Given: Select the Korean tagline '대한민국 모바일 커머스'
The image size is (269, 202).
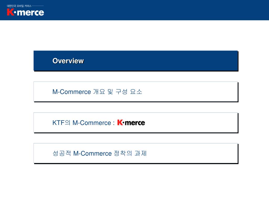Looking at the screenshot, I should pyautogui.click(x=19, y=6).
